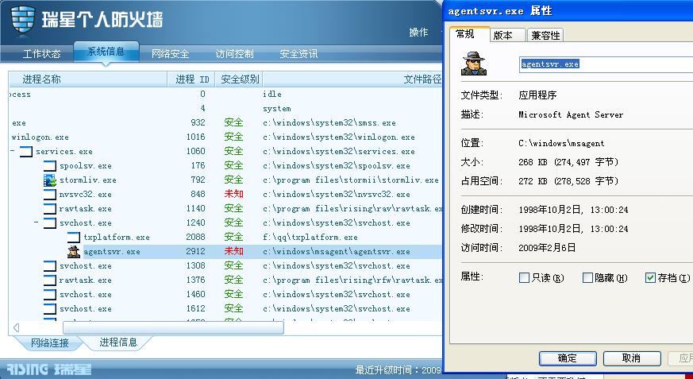Screen dimensions: 693x379
Task: Click the spoolsv.exe process icon
Action: 50,166
